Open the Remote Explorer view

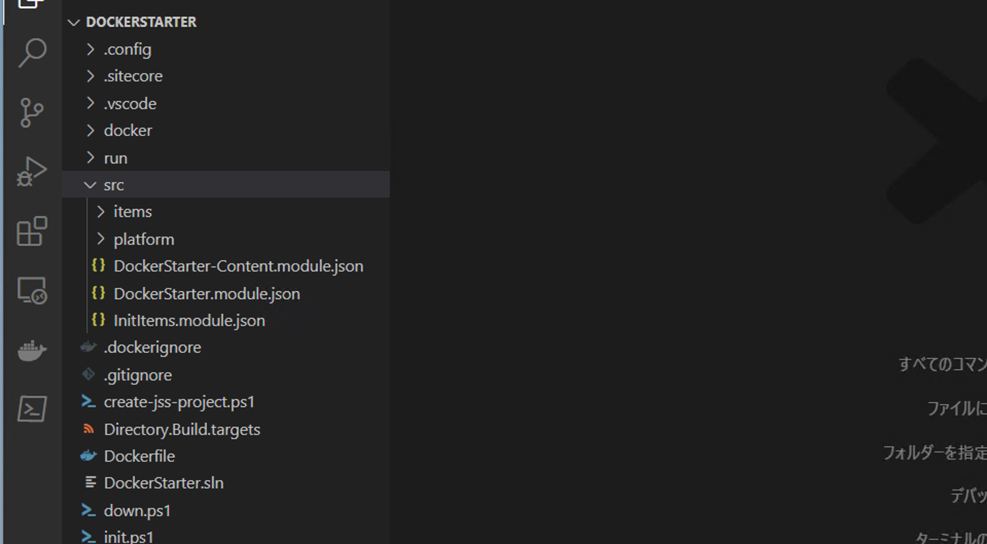coord(32,291)
